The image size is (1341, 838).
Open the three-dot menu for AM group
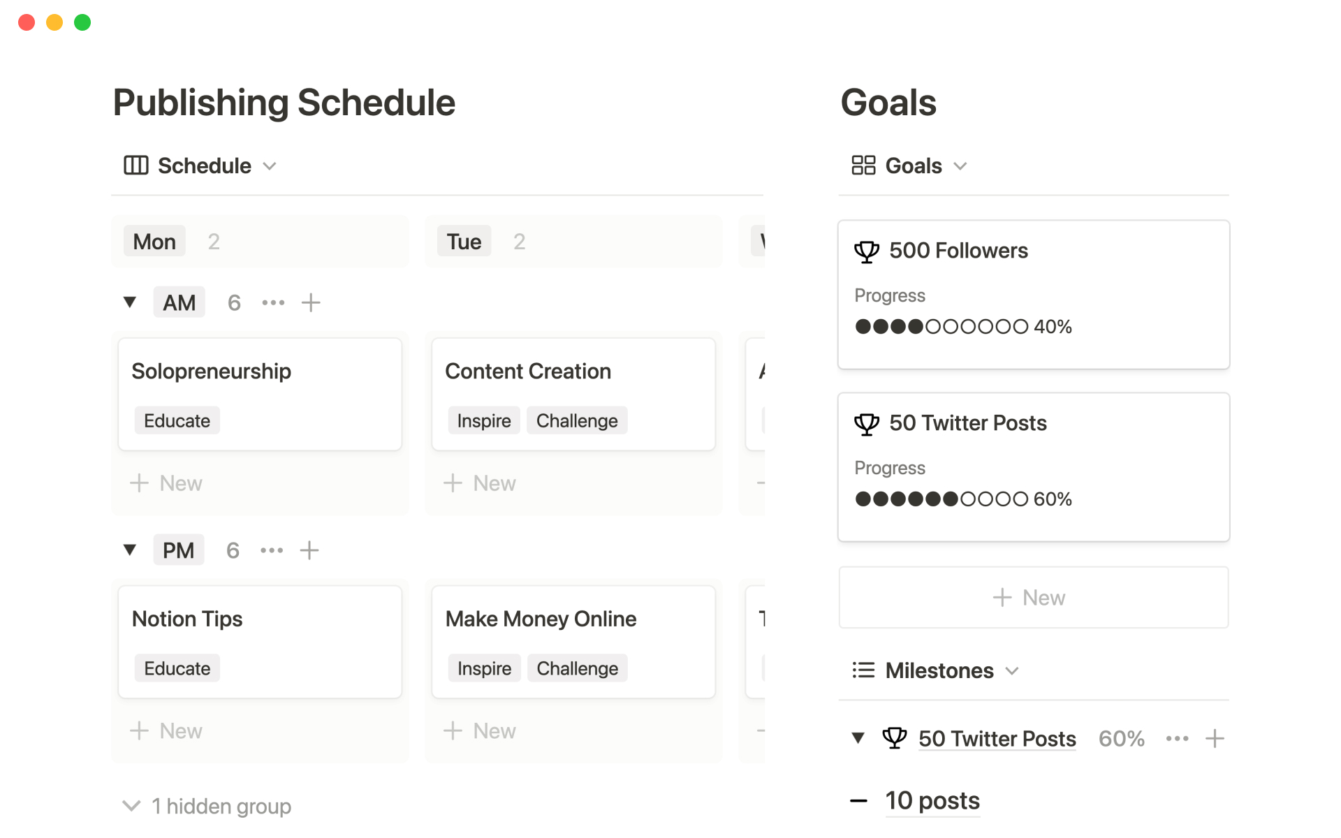(x=273, y=302)
